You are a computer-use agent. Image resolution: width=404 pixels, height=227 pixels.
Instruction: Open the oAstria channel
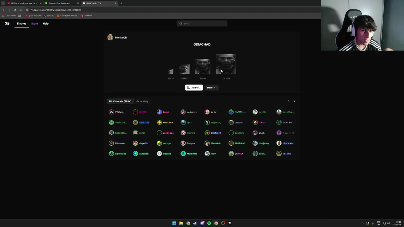pyautogui.click(x=236, y=122)
